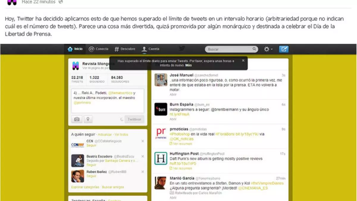Click the Twitter bird logo
The width and height of the screenshot is (357, 201).
click(182, 49)
